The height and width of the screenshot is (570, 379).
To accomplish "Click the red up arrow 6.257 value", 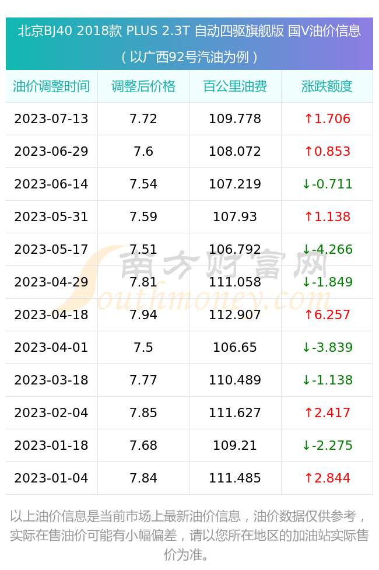I will point(327,314).
